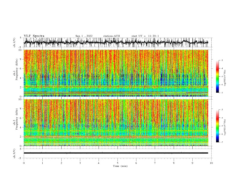Screen dimensions: 238x183
Task: Click the ch.1 spectrogram panel
Action: click(x=116, y=73)
